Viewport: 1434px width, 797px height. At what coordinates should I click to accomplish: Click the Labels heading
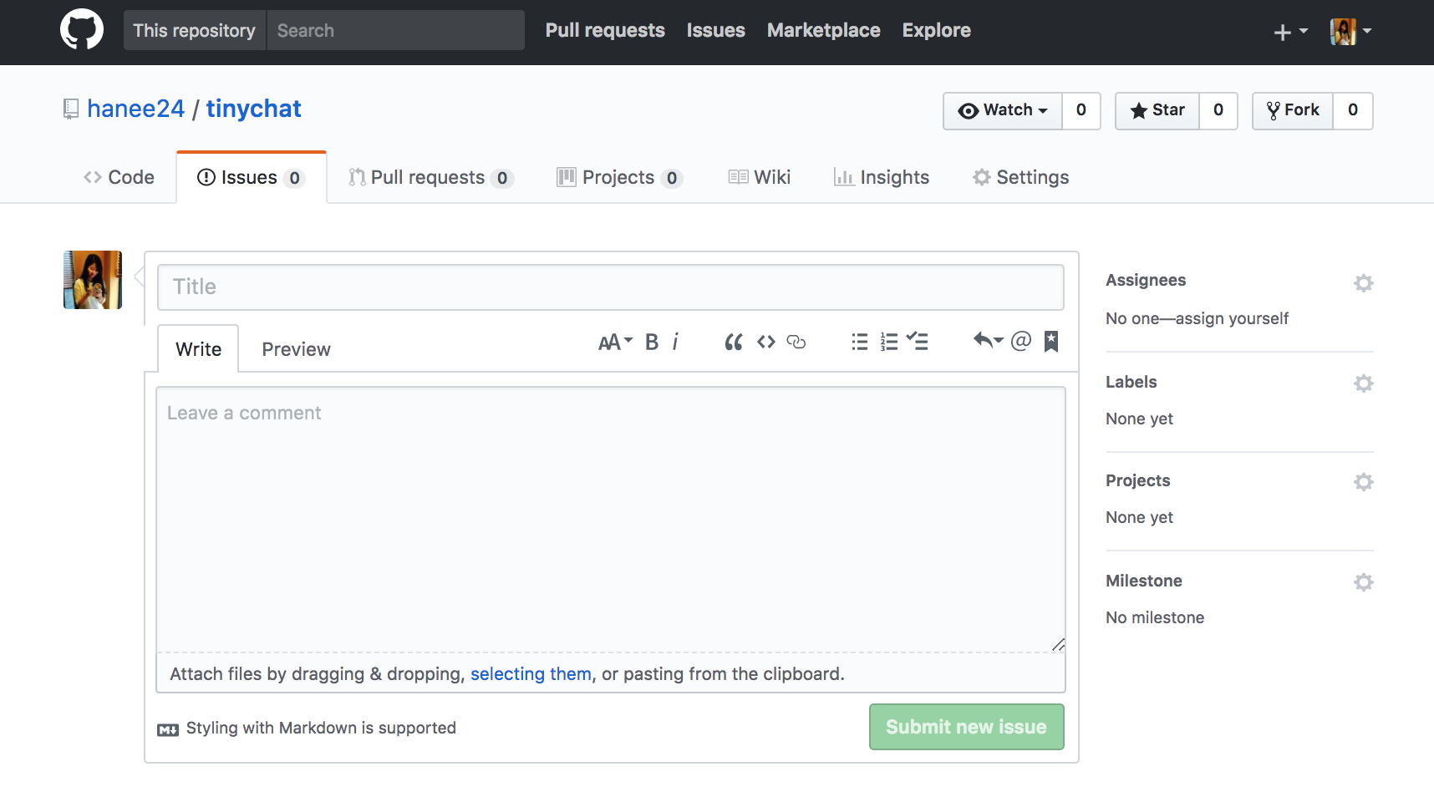coord(1131,382)
